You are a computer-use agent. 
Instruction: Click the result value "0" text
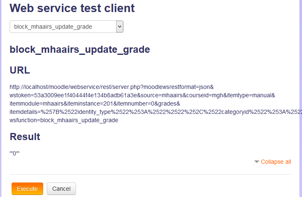[x=15, y=153]
